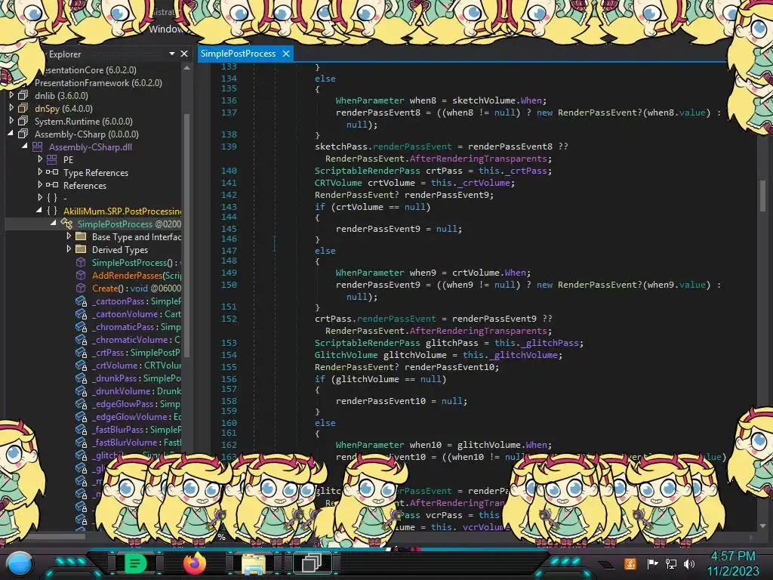Click the Assembly Explorer vertical scrollbar thumb
Screen dimensions: 773x580
click(186, 234)
